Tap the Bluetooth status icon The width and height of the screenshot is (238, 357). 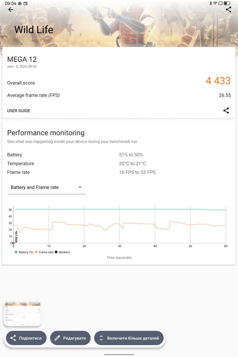(211, 3)
